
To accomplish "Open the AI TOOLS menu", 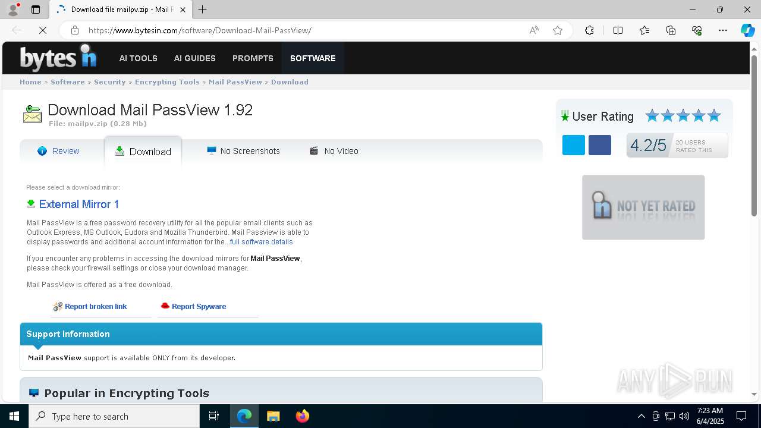I will (x=138, y=58).
